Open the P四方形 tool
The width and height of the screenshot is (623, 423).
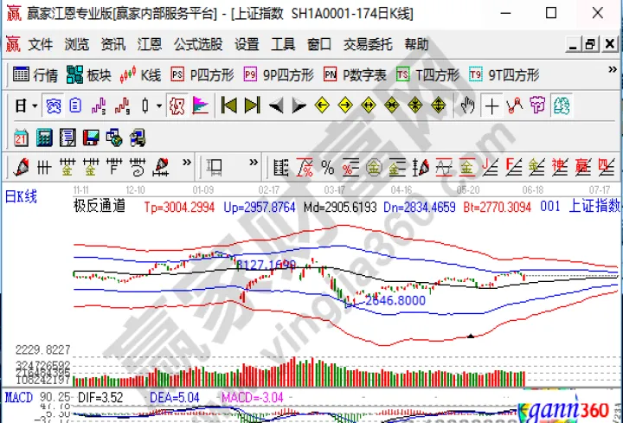(202, 74)
